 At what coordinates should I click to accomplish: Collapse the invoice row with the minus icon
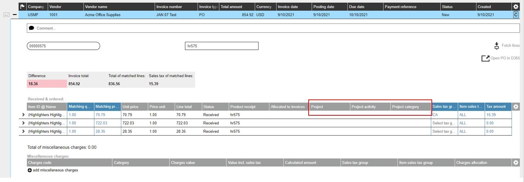click(15, 15)
